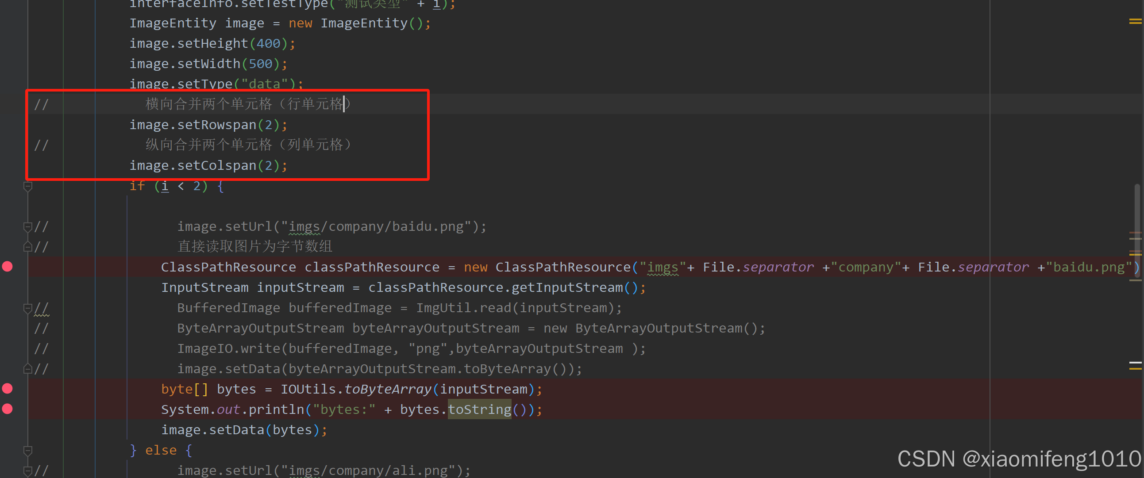1144x478 pixels.
Task: Click fold marker beside image.setUrl baidu.png comment
Action: click(27, 227)
